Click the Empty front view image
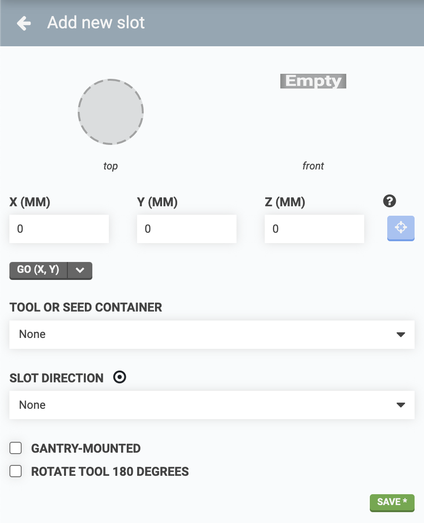 [313, 81]
